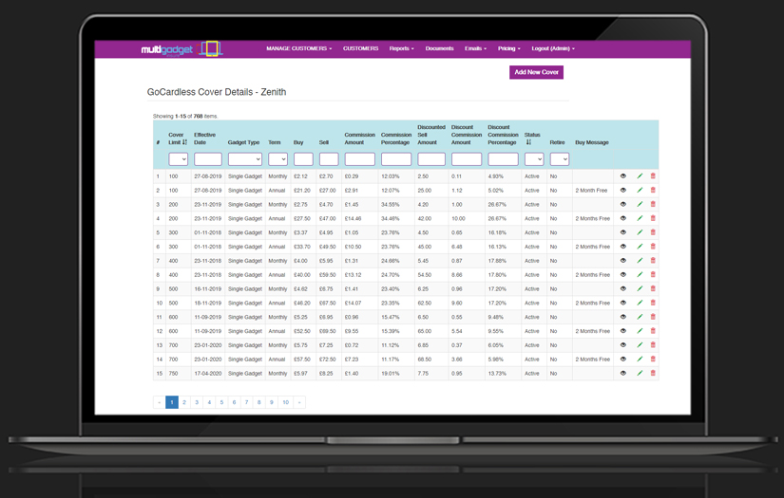Select the '17-04-2020' date cell

pyautogui.click(x=208, y=373)
